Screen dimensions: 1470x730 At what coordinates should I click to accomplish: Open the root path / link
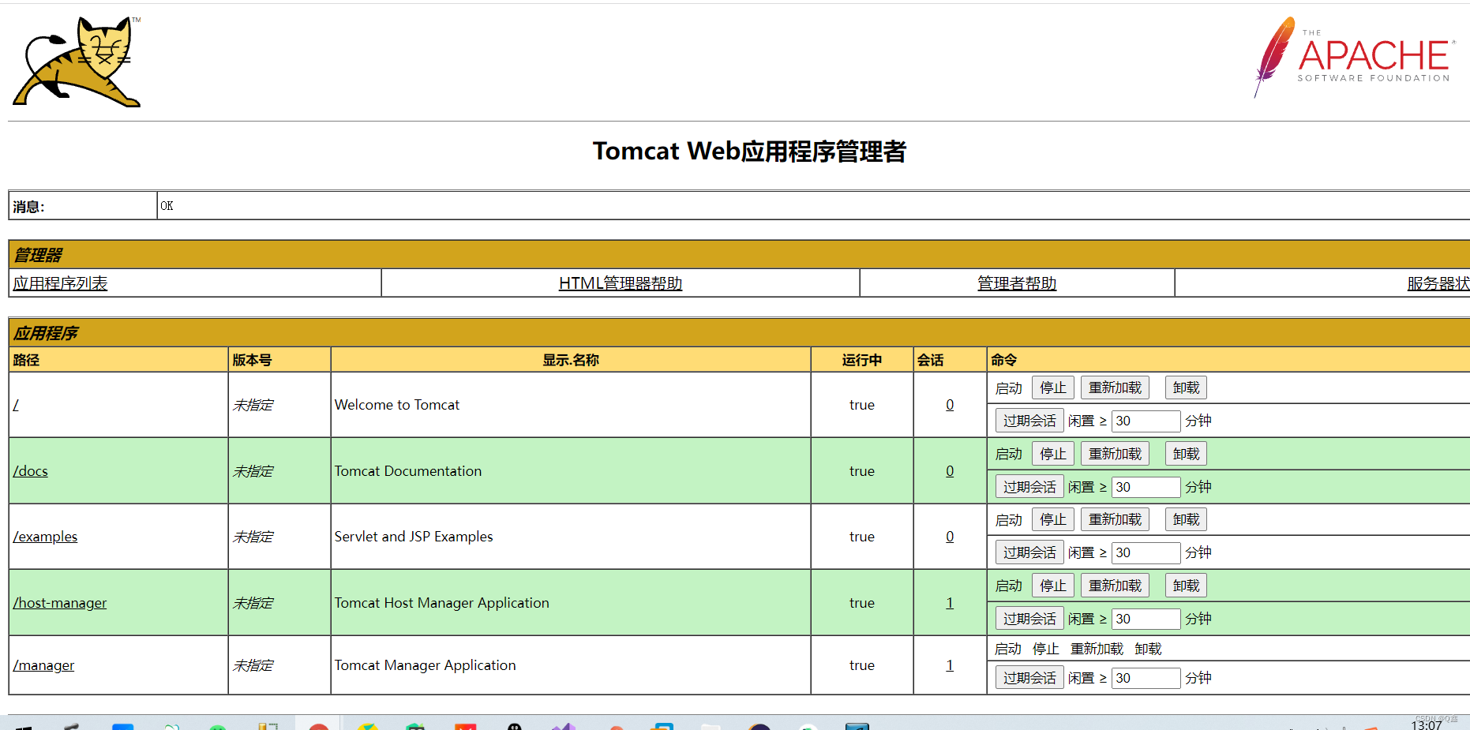(x=16, y=405)
